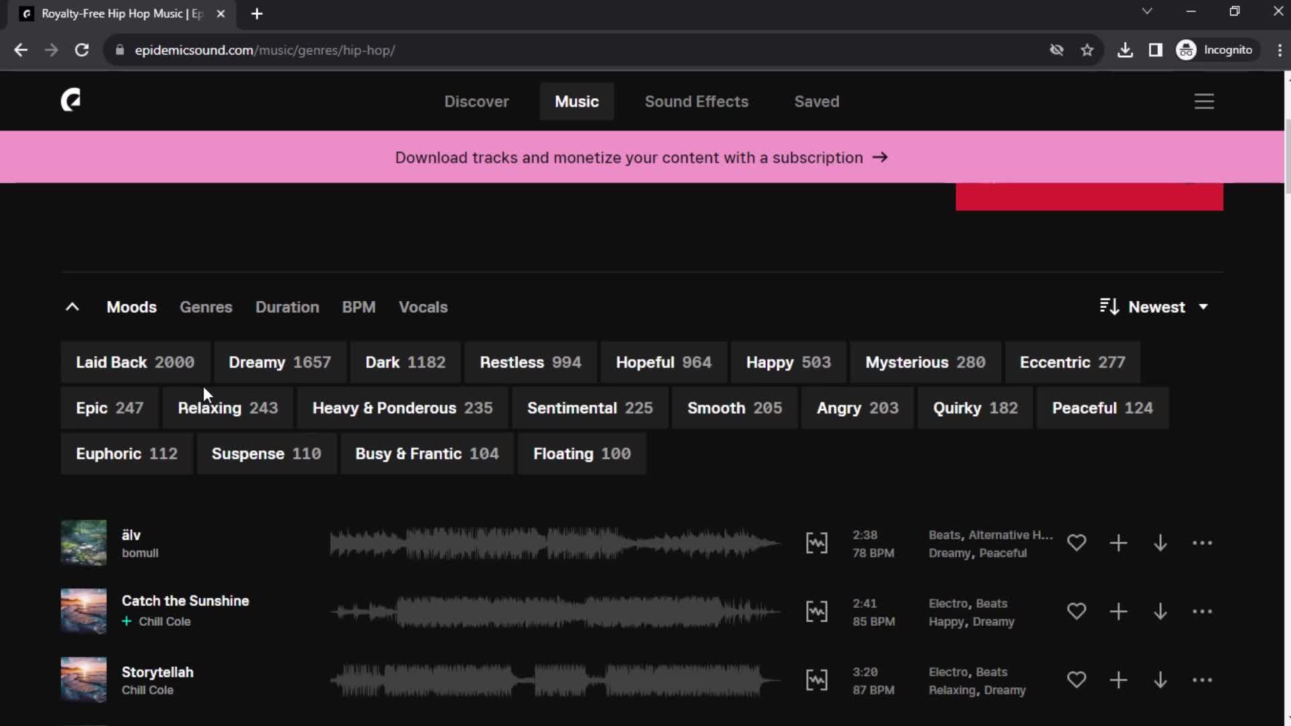Viewport: 1291px width, 726px height.
Task: Select the Relaxing mood chip
Action: coord(228,408)
